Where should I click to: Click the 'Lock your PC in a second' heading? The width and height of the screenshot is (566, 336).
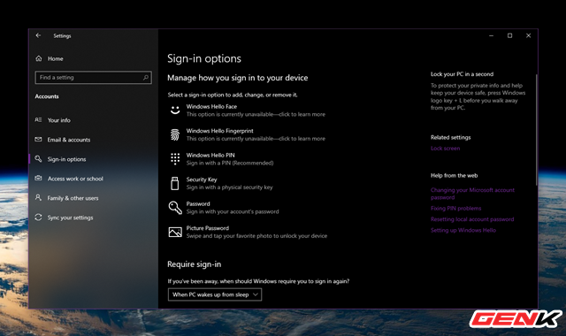tap(462, 74)
